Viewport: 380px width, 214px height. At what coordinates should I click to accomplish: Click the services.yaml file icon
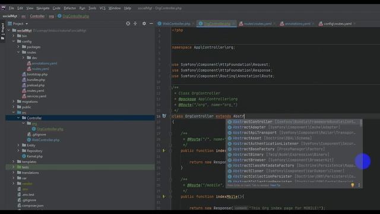coord(24,96)
